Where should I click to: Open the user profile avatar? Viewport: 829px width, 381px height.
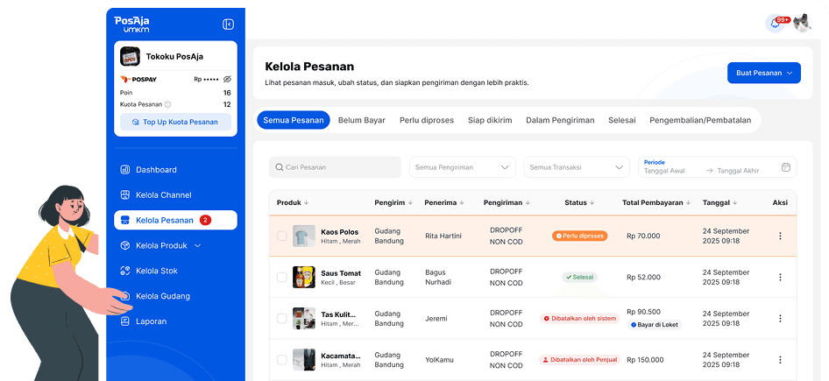coord(802,24)
